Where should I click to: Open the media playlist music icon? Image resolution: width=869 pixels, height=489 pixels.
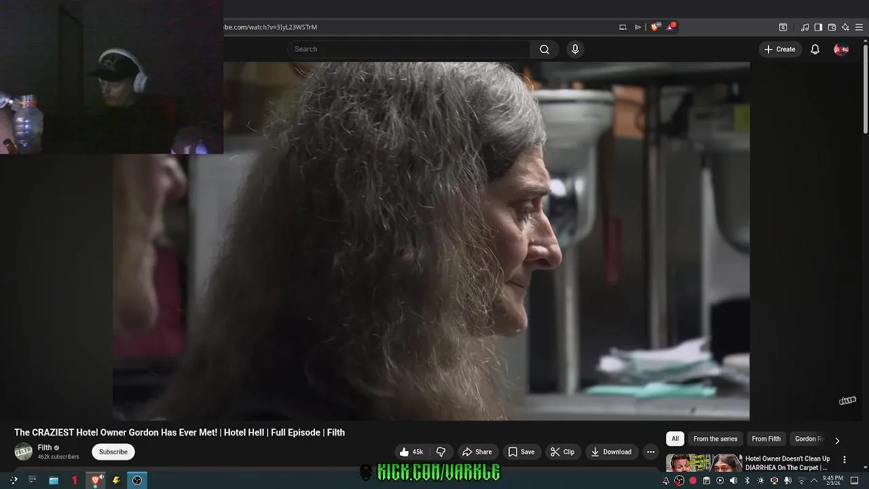click(805, 27)
